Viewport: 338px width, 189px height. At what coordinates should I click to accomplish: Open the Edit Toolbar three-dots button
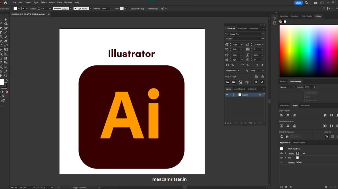3,106
